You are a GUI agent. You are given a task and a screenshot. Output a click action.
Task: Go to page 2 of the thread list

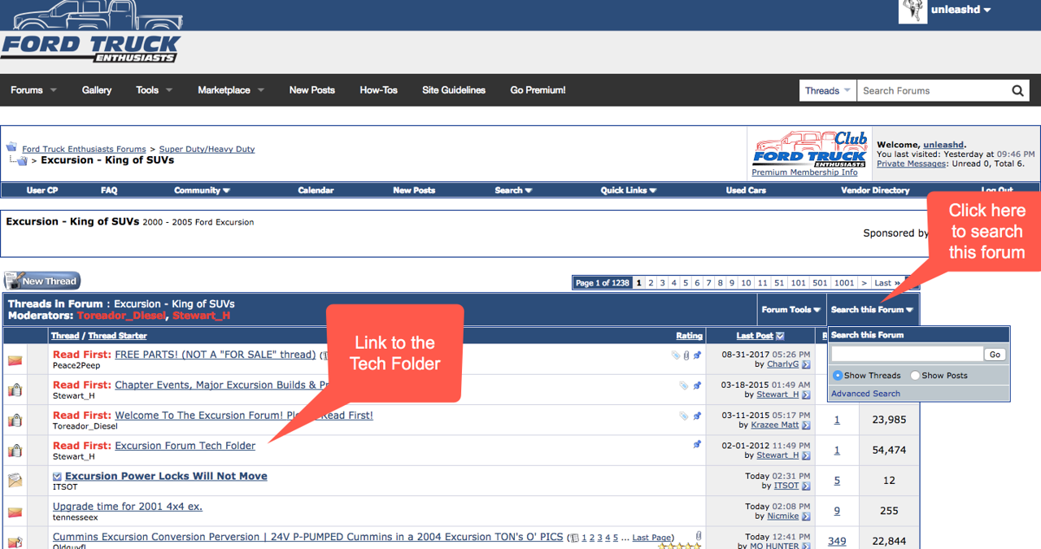pyautogui.click(x=651, y=283)
